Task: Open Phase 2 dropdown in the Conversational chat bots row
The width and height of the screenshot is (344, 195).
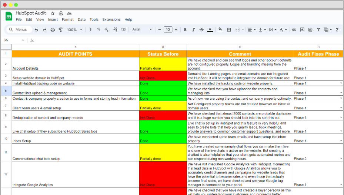Action: click(341, 159)
